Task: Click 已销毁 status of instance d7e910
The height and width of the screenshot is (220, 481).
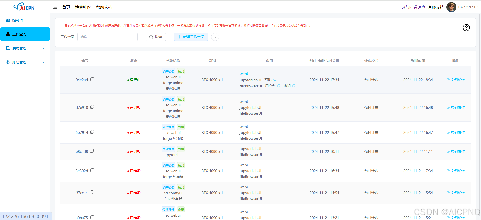Action: tap(134, 108)
